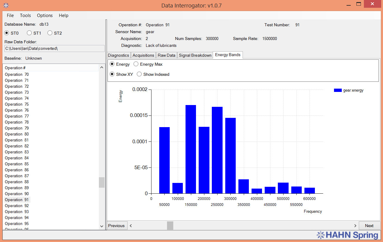Select the ST0 radio button

tap(7, 33)
